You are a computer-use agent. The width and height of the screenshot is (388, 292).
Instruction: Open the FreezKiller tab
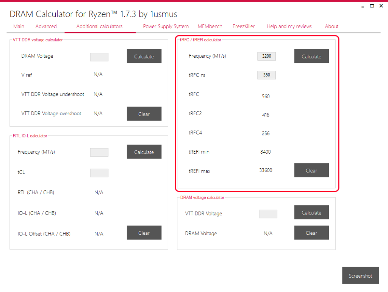tap(244, 26)
